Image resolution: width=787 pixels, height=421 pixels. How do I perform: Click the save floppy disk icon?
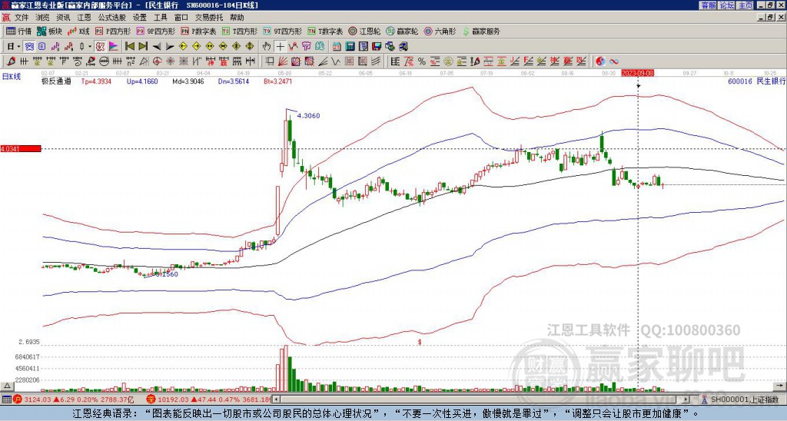point(377,47)
